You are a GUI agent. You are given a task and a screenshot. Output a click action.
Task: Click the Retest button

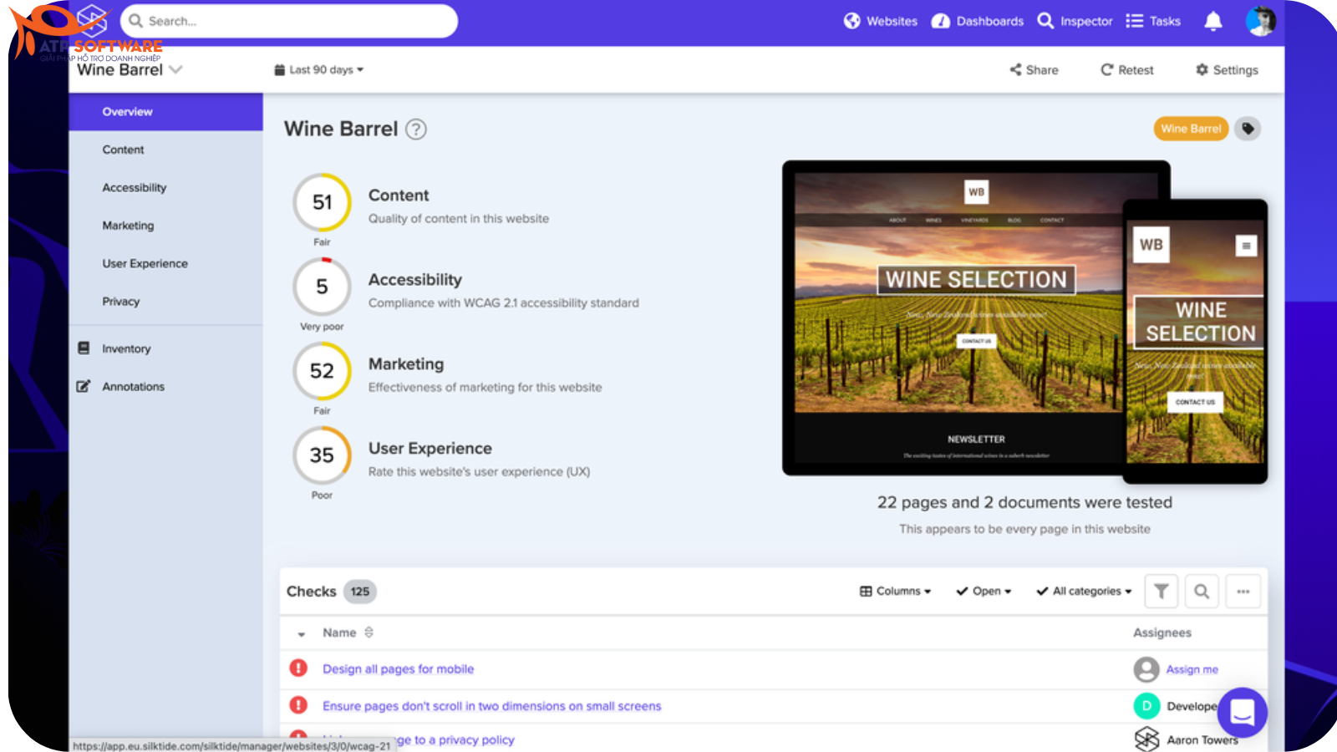tap(1126, 70)
